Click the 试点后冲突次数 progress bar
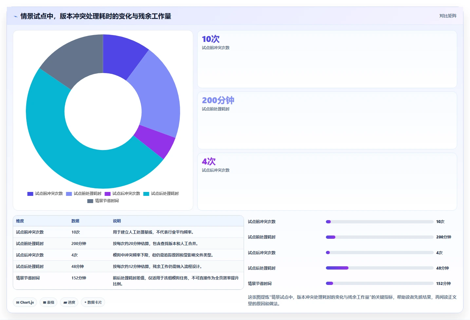Image resolution: width=470 pixels, height=320 pixels. [380, 253]
